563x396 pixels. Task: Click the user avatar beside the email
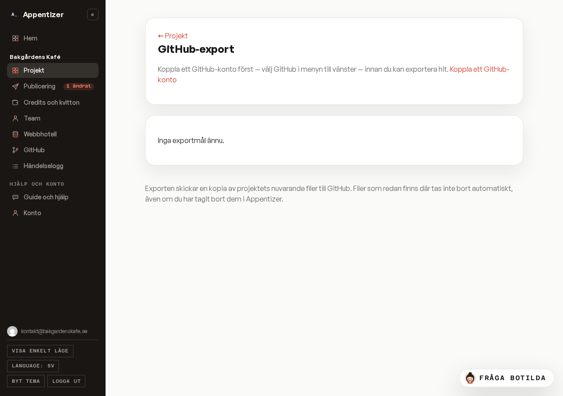click(12, 331)
